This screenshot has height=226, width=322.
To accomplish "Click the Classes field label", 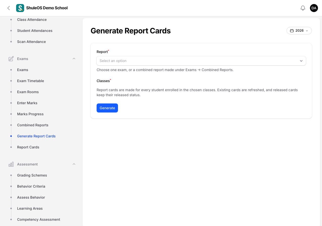I will [103, 81].
